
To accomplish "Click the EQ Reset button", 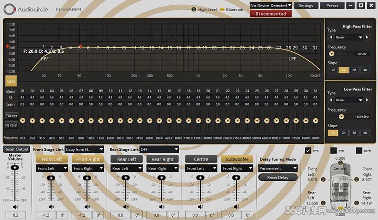I will [x=11, y=125].
